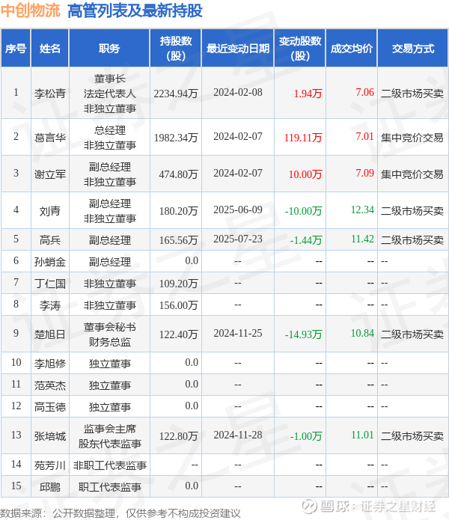449x520 pixels.
Task: Click the green change value -1.00万
Action: coord(306,436)
